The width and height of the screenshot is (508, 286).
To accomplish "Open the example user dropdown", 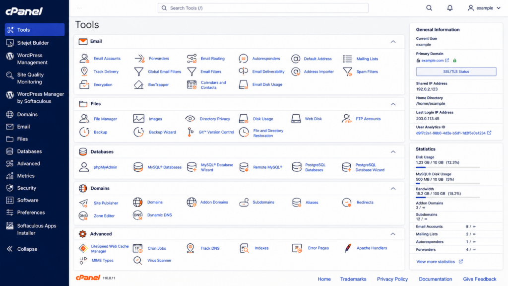I will click(484, 8).
